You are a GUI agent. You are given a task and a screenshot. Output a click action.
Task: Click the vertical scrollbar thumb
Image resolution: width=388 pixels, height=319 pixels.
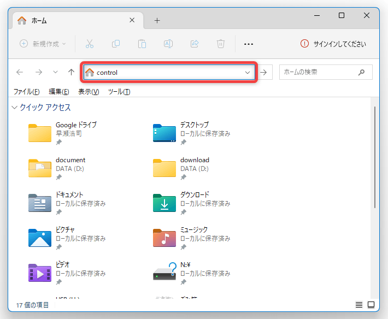(x=375, y=157)
